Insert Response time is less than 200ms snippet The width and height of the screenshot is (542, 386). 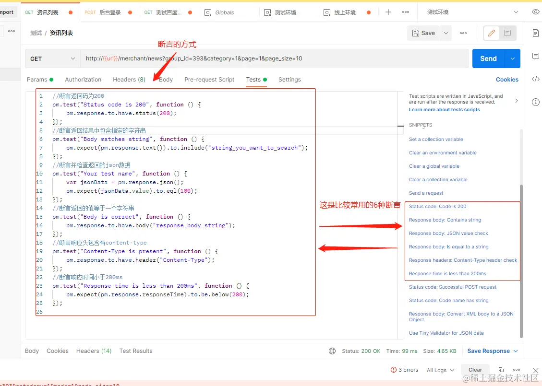pos(447,274)
